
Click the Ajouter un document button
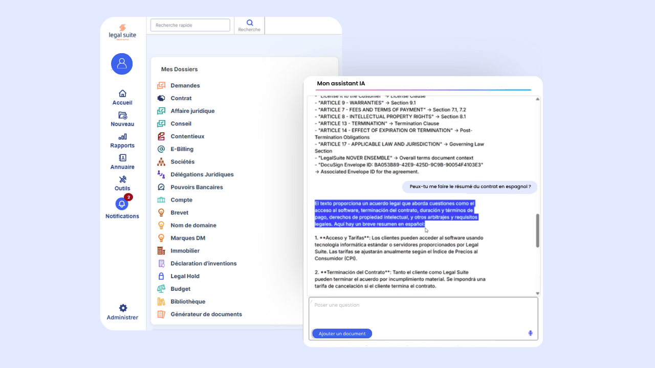click(x=341, y=333)
